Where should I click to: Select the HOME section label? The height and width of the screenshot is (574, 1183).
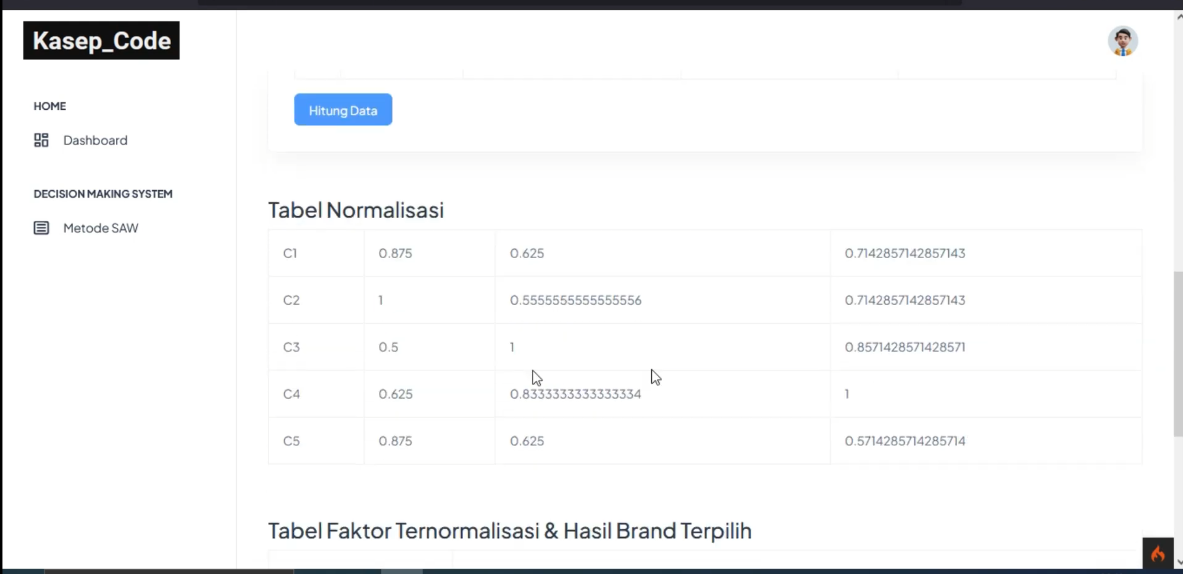point(50,106)
